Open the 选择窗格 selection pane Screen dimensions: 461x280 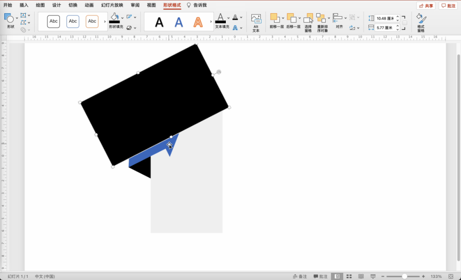pyautogui.click(x=308, y=23)
